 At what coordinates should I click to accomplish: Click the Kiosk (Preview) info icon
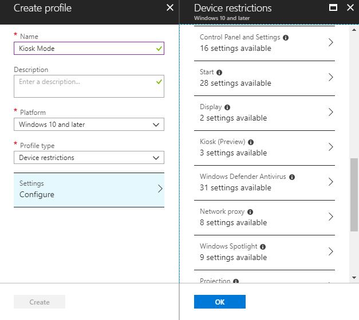point(251,142)
